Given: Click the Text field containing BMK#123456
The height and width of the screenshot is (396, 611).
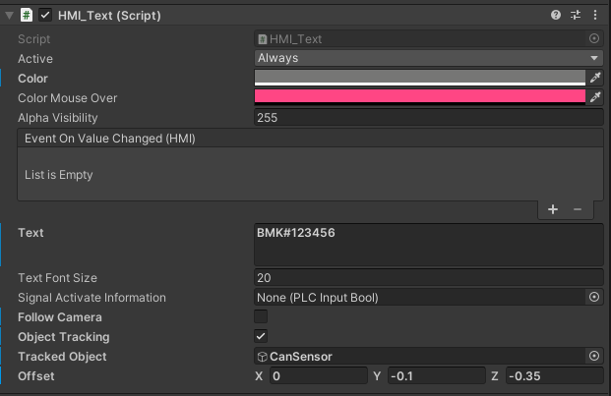Looking at the screenshot, I should [x=428, y=244].
